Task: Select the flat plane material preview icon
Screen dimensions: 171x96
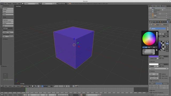Action: pos(168,42)
